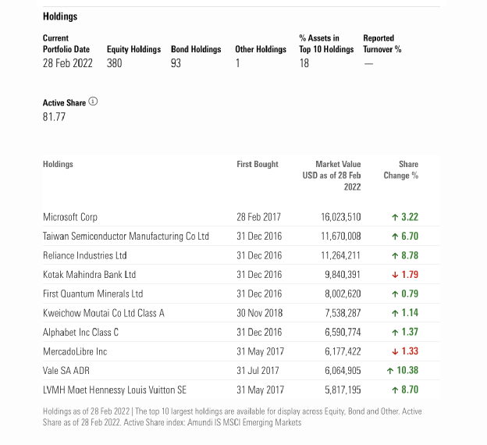Image resolution: width=487 pixels, height=445 pixels.
Task: Open Reliance Industries Ltd holding
Action: tap(85, 255)
